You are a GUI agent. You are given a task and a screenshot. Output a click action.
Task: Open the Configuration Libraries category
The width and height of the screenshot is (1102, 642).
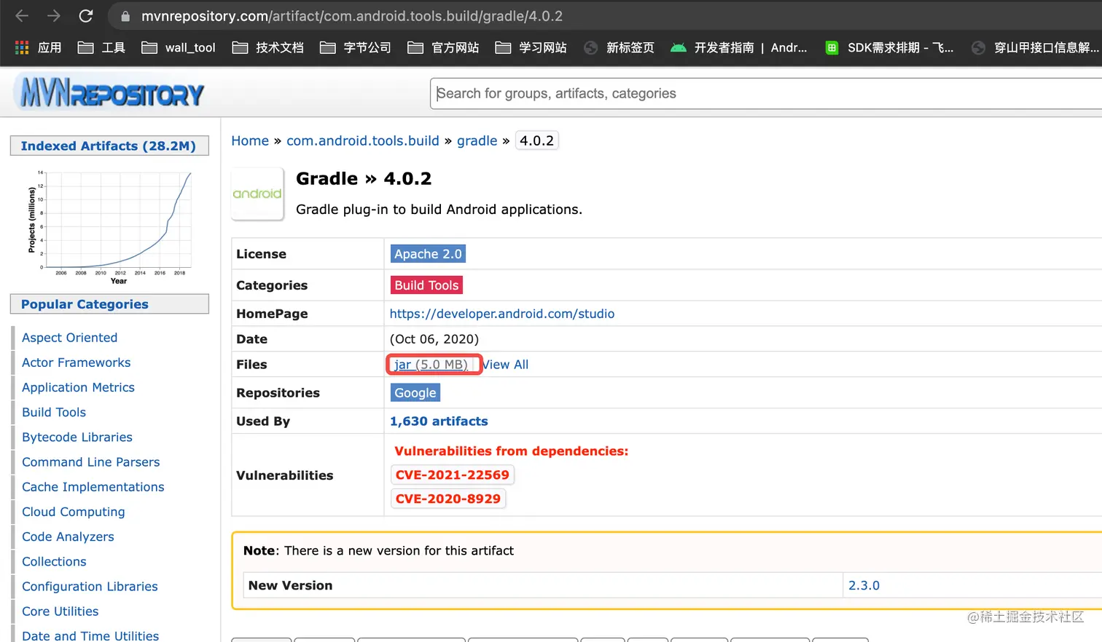click(x=90, y=587)
